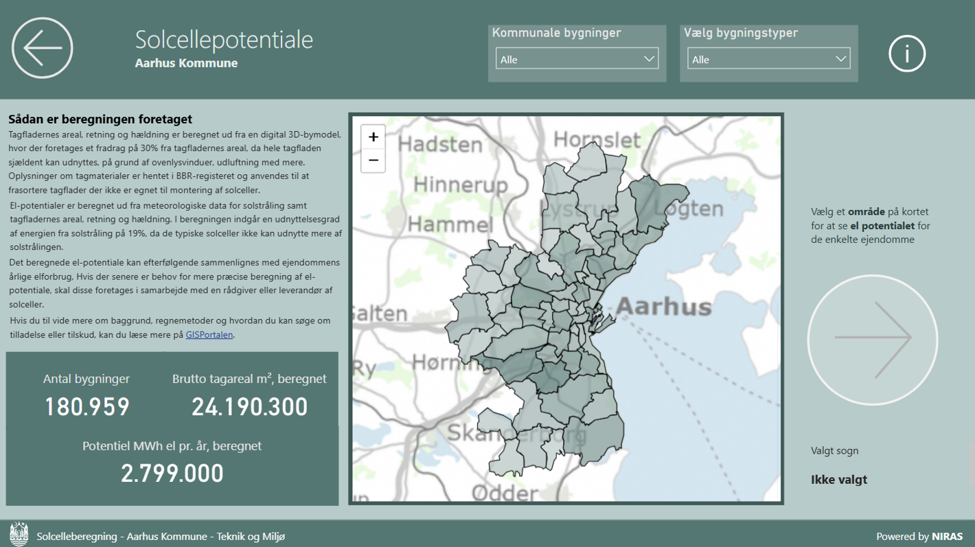
Task: Click the NIRAS brand text in footer
Action: pyautogui.click(x=947, y=536)
